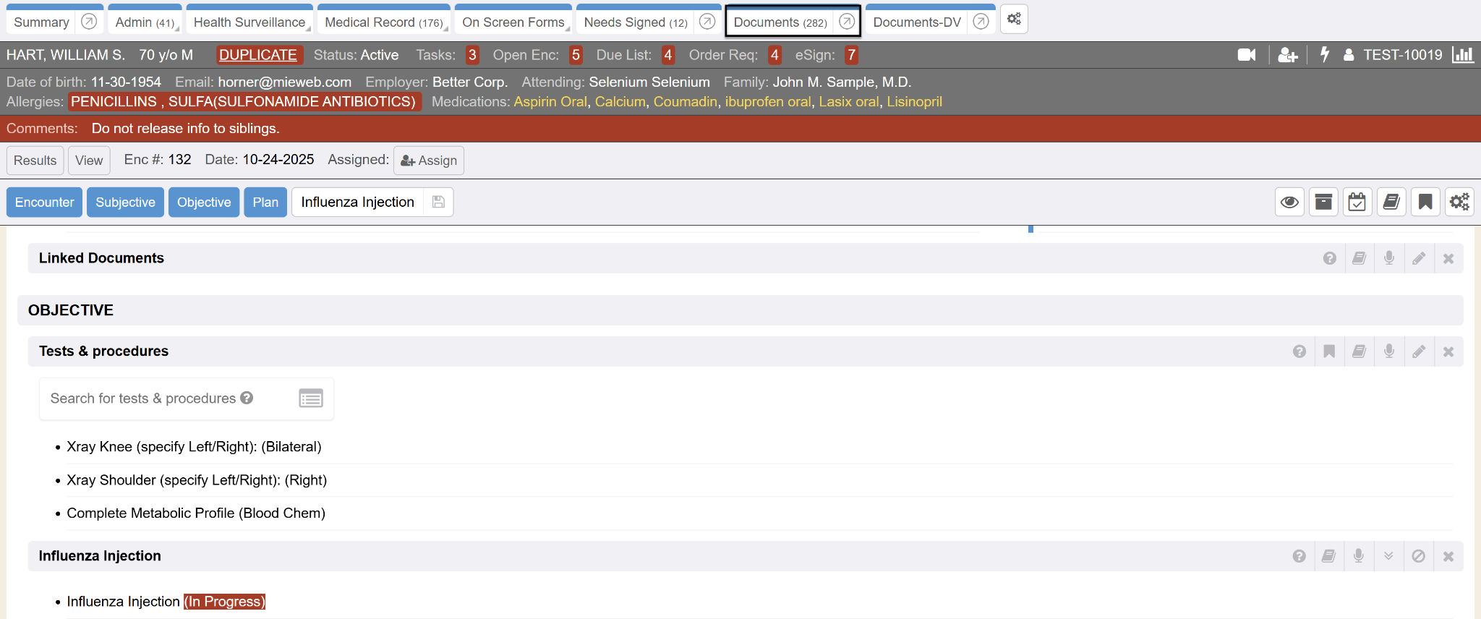Save the Influenza Injection template with disk icon

pos(438,202)
